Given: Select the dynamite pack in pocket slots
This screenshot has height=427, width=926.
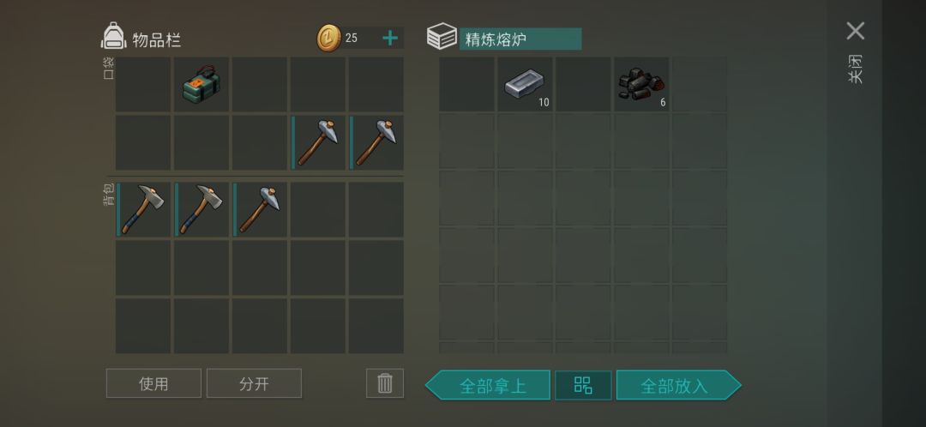Looking at the screenshot, I should (201, 84).
